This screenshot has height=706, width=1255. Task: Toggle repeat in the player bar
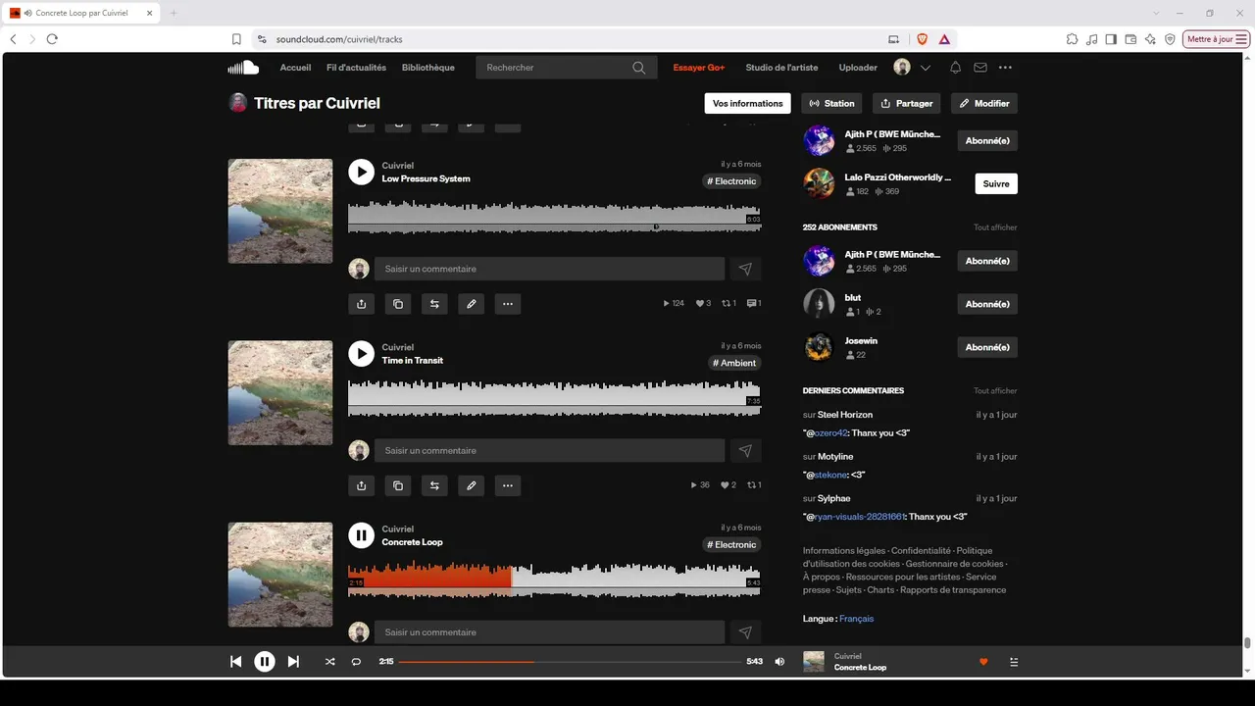point(356,662)
